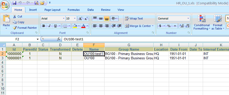The image size is (229, 95).
Task: Open Merge & Center dropdown arrow
Action: (x=153, y=26)
